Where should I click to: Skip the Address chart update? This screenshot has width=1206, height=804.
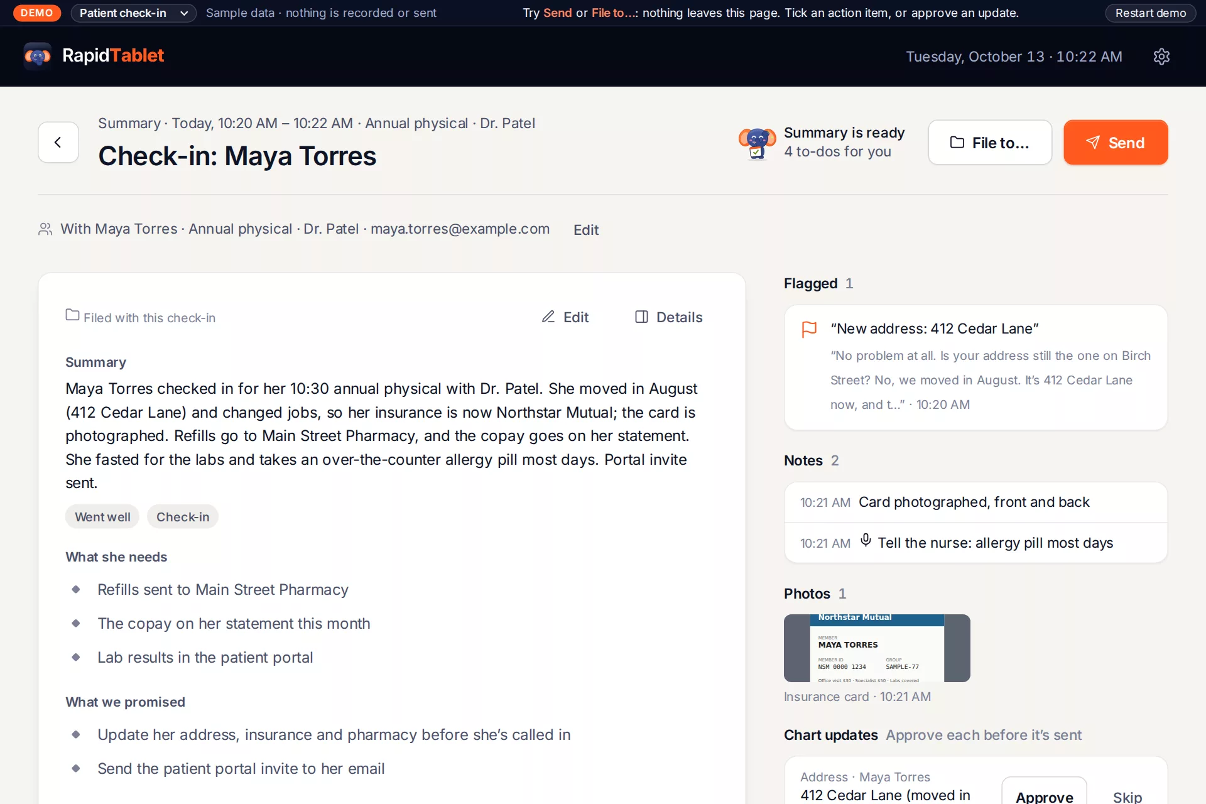click(x=1127, y=796)
